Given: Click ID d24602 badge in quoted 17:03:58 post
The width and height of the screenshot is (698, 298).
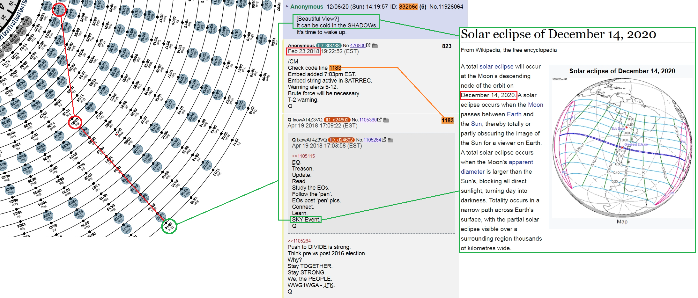Looking at the screenshot, I should pyautogui.click(x=341, y=140).
